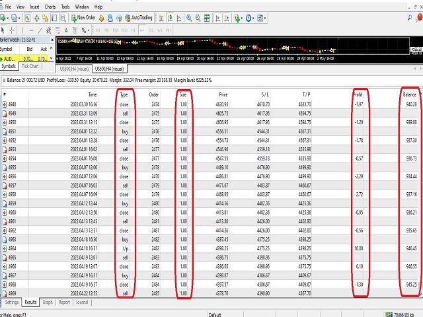
Task: Select the Fibonacci Retracement tool
Action: [58, 30]
